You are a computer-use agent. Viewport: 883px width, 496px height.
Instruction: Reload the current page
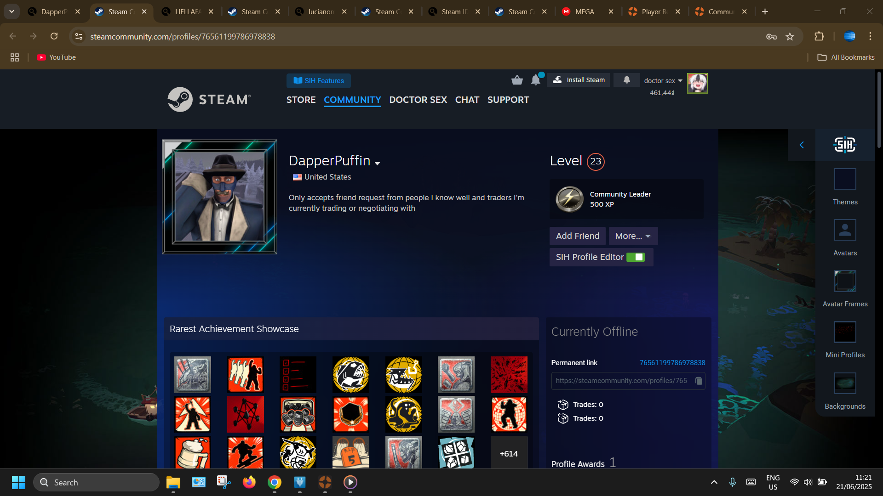(x=54, y=36)
